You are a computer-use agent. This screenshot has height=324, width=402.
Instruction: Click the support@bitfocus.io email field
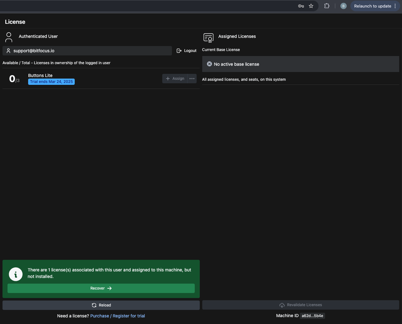(x=87, y=51)
